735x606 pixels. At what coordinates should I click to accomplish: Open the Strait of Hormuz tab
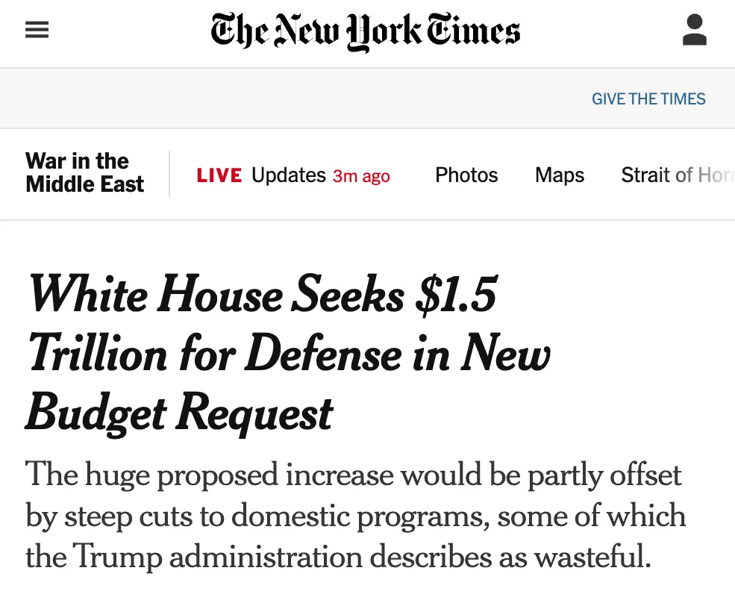click(x=677, y=175)
